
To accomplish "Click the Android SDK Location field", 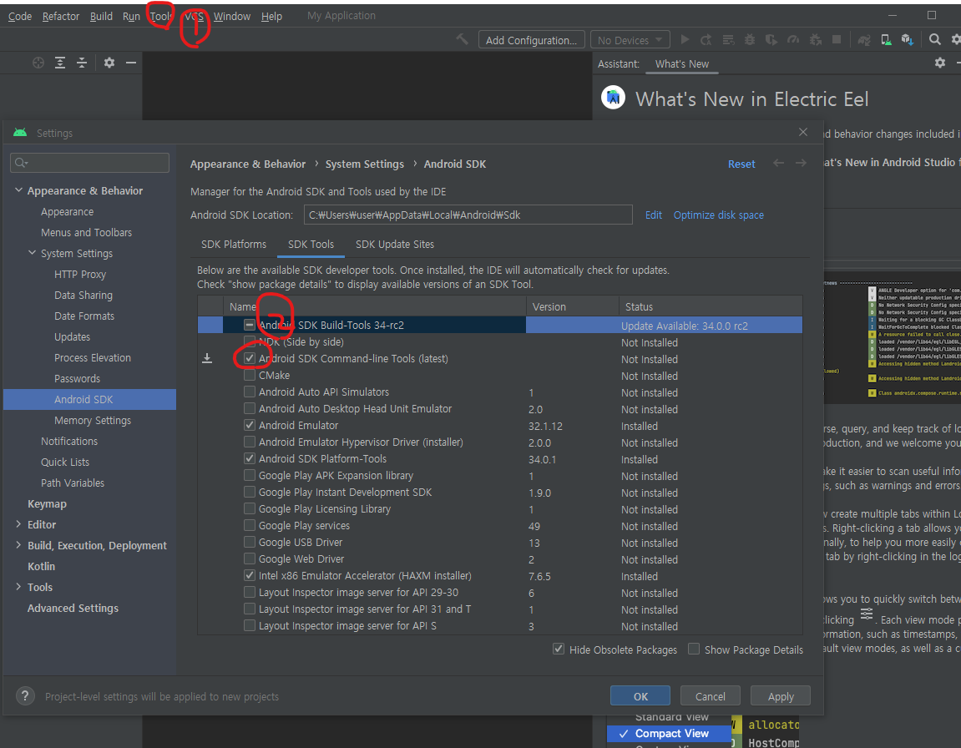I will tap(468, 215).
